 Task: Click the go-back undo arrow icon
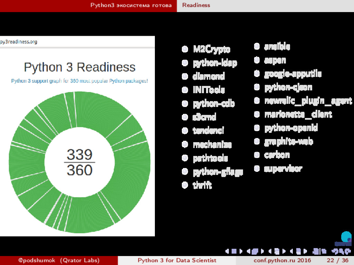pyautogui.click(x=335, y=251)
